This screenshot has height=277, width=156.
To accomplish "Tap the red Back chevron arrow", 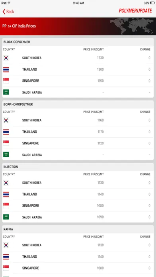I will pyautogui.click(x=4, y=12).
